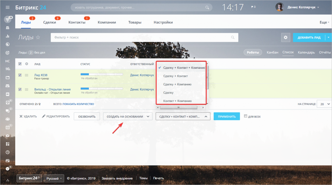Open tasks checkmark icon in sidebar
Viewport: 332px width, 185px height.
tap(8, 102)
